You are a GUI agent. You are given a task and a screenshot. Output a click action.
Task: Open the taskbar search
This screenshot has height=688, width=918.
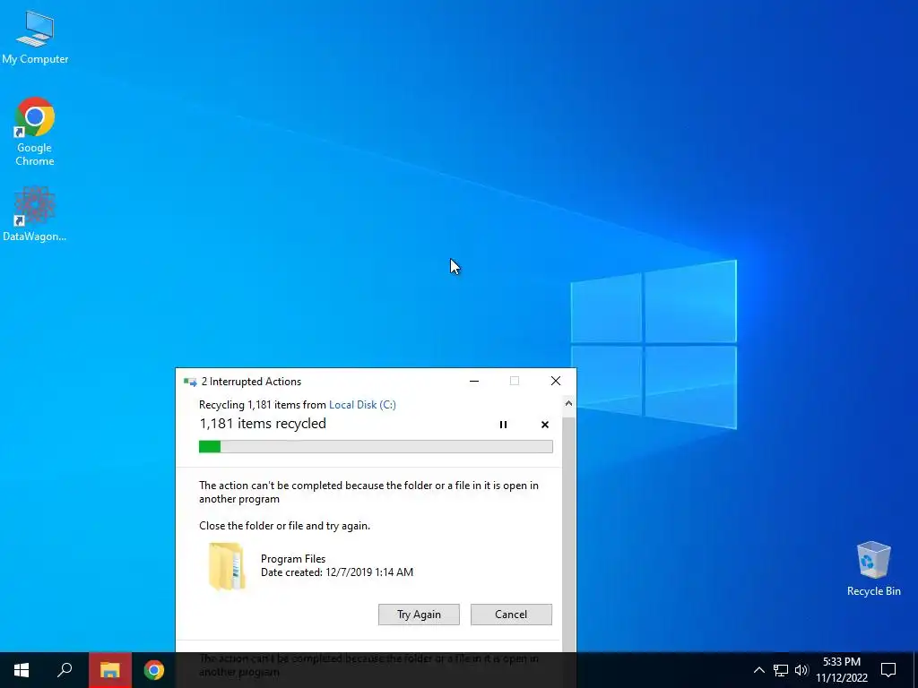pos(65,670)
